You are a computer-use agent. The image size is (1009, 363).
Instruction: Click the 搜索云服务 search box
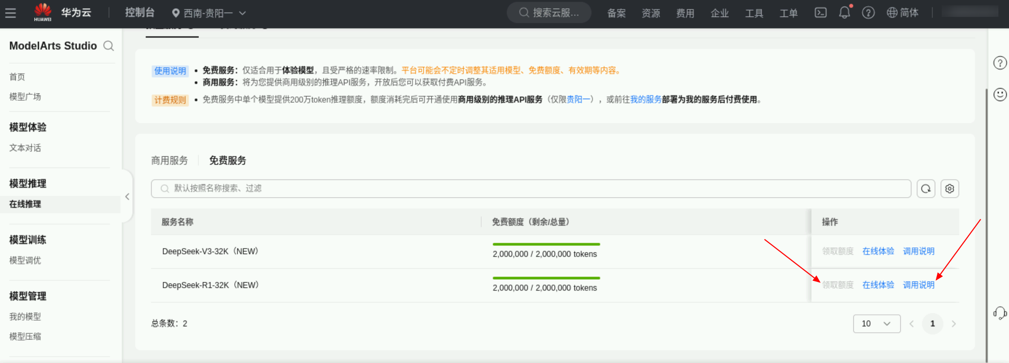click(x=549, y=13)
